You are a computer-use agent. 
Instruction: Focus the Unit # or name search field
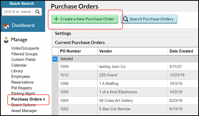tap(22, 12)
